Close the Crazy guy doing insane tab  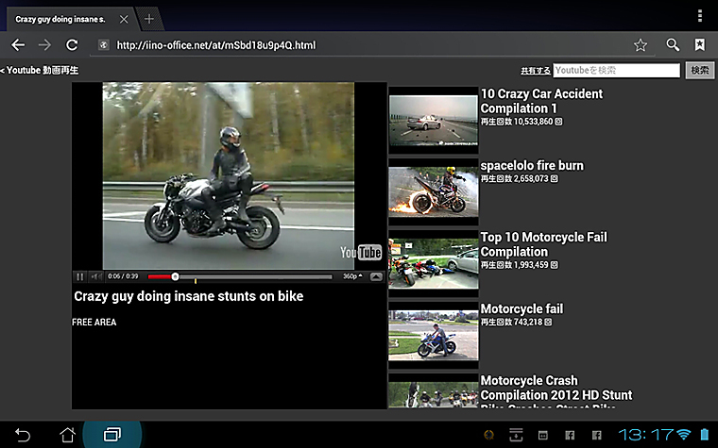coord(124,19)
